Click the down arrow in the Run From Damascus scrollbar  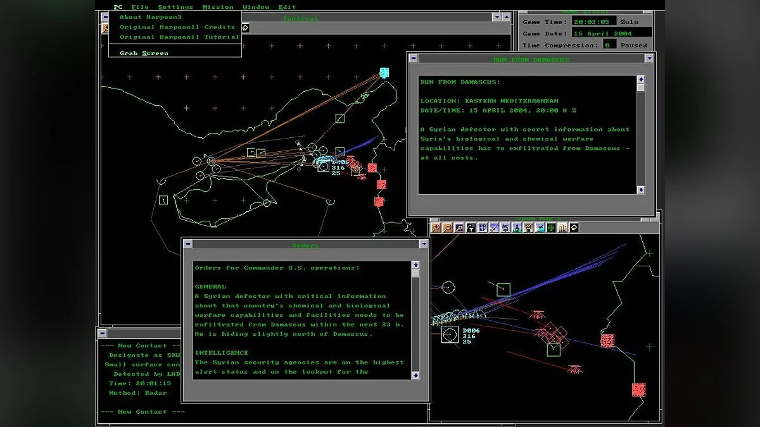point(640,190)
